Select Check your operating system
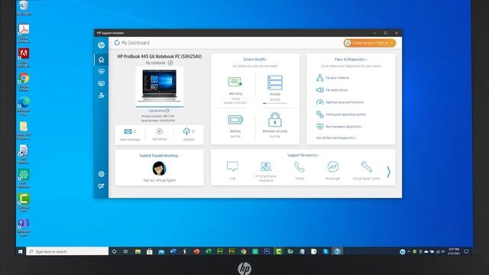Image resolution: width=489 pixels, height=275 pixels. pyautogui.click(x=341, y=115)
